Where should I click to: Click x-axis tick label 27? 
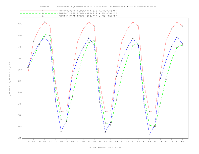pyautogui.click(x=78, y=141)
